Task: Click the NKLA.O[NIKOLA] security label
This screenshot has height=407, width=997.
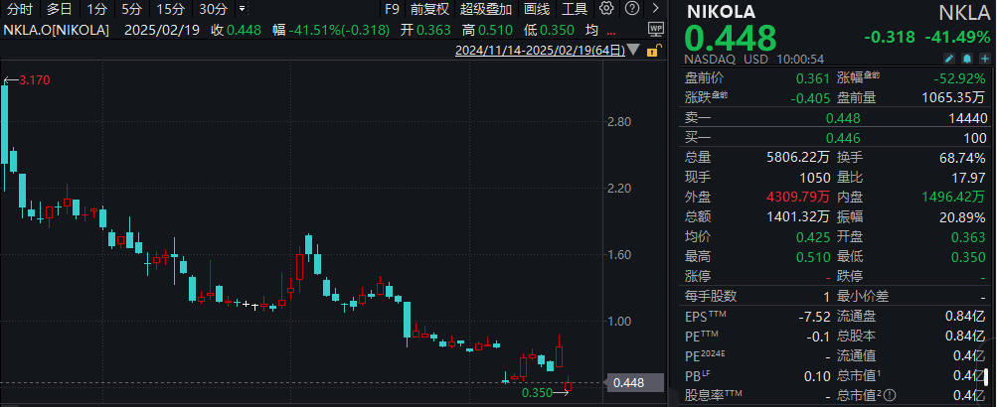Action: 56,30
